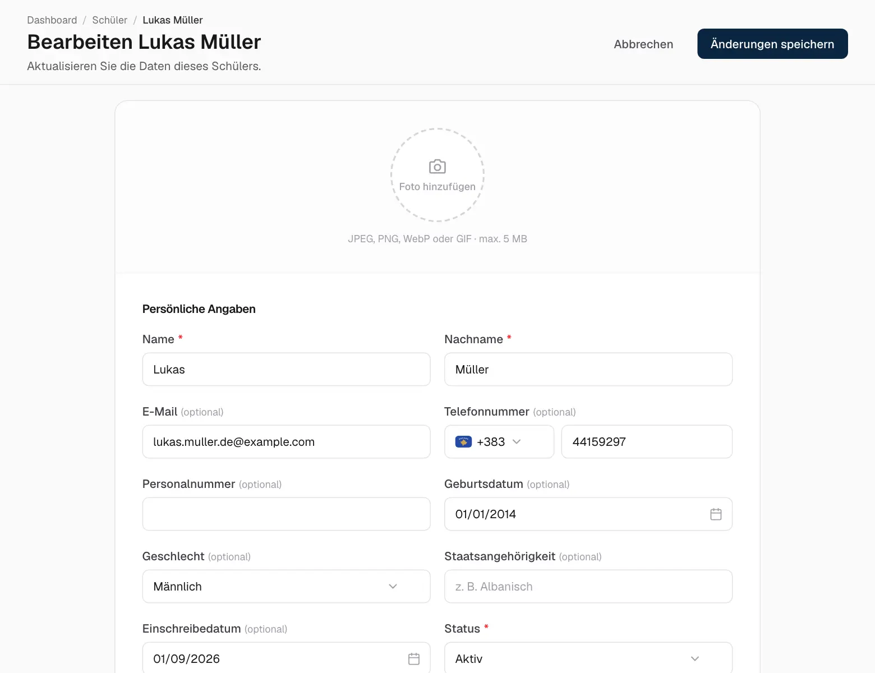This screenshot has width=875, height=673.
Task: Click the E-Mail input field
Action: click(x=286, y=442)
